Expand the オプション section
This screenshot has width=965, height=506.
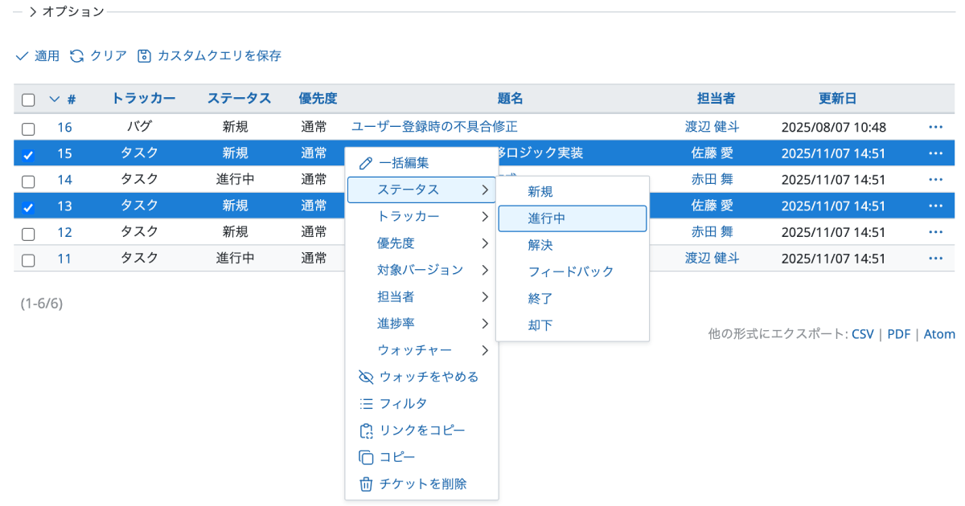34,12
